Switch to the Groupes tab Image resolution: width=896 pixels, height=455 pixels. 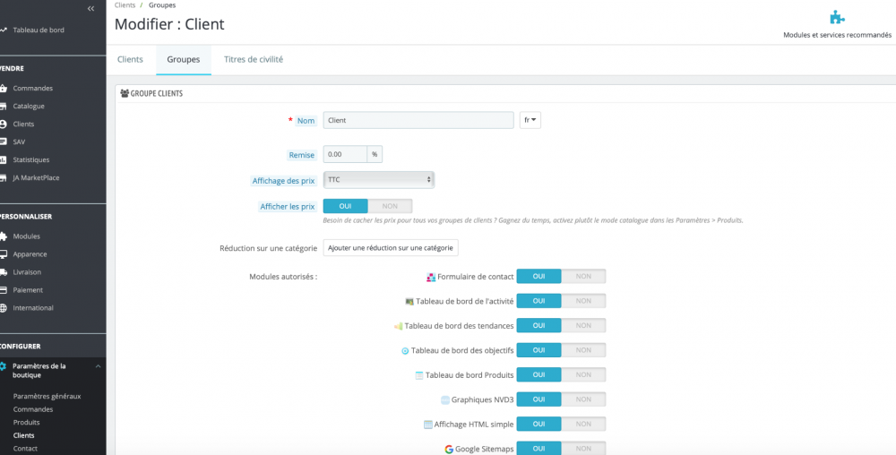click(184, 59)
